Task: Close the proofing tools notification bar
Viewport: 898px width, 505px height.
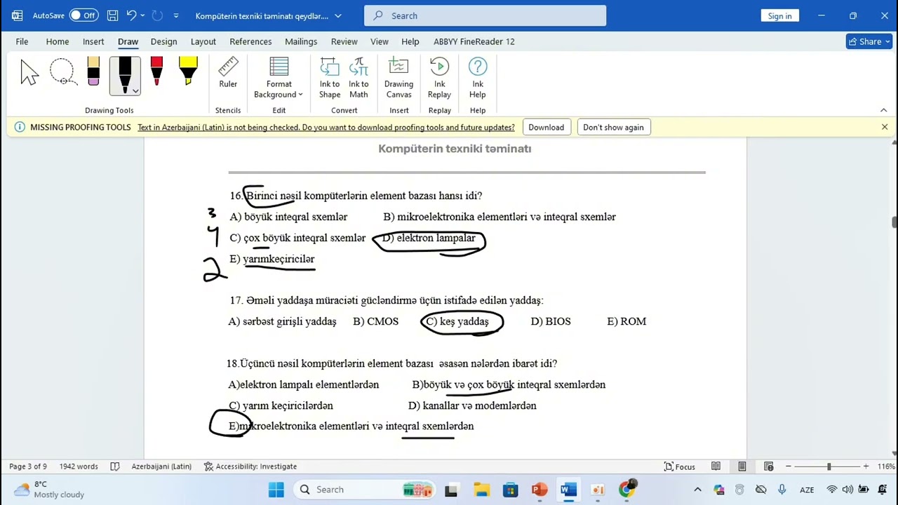Action: pos(884,127)
